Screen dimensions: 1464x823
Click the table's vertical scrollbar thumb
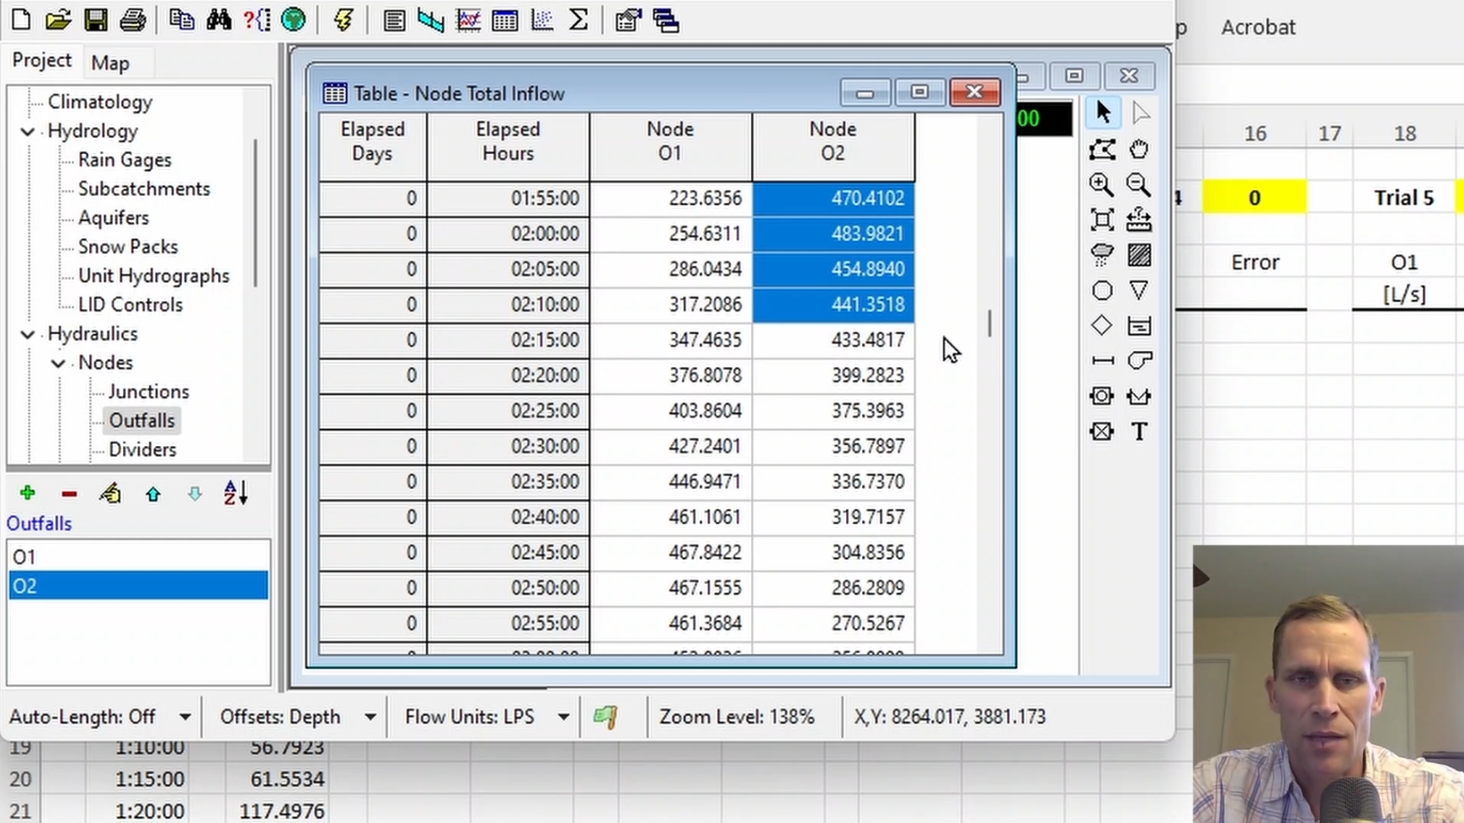point(990,323)
